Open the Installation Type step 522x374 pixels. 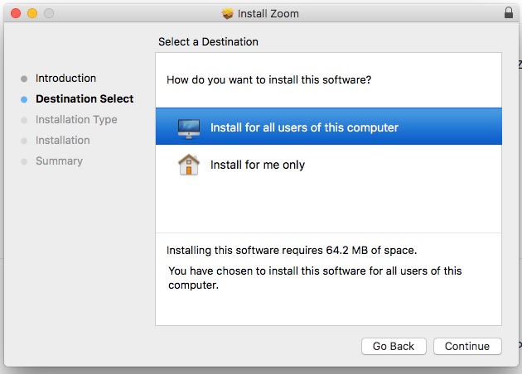[76, 120]
